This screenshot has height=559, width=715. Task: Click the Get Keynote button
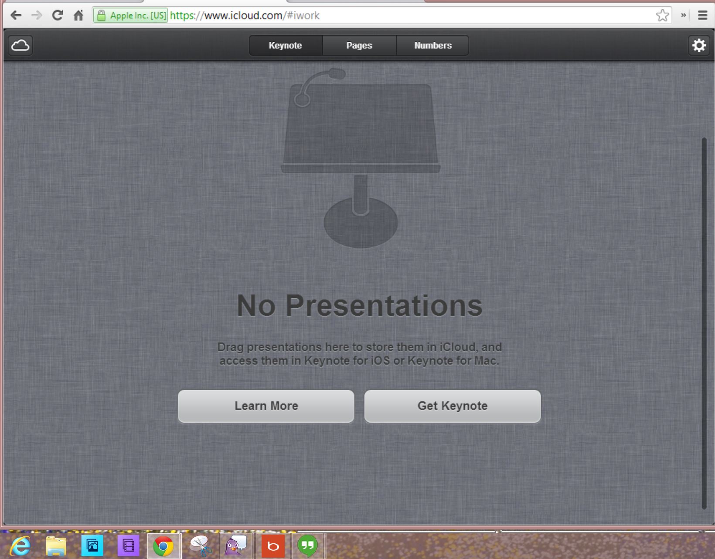(x=453, y=406)
